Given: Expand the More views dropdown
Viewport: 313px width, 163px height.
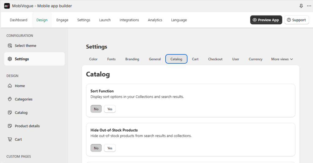Looking at the screenshot, I should click(282, 59).
